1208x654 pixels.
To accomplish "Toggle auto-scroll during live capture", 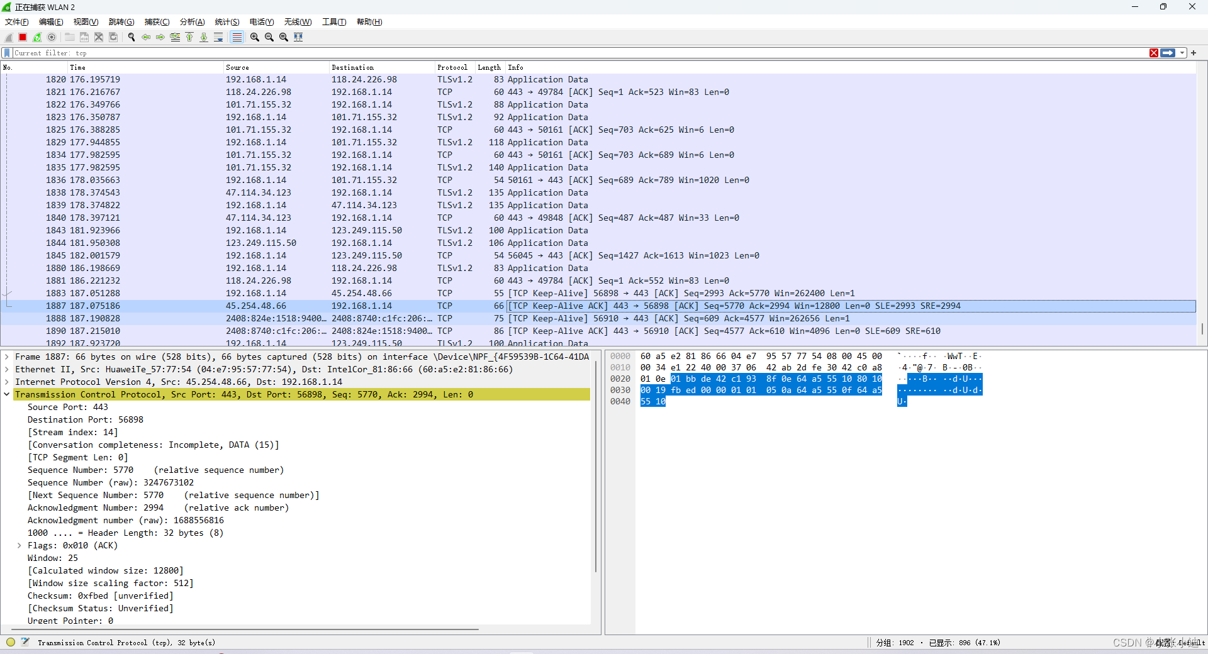I will (218, 37).
